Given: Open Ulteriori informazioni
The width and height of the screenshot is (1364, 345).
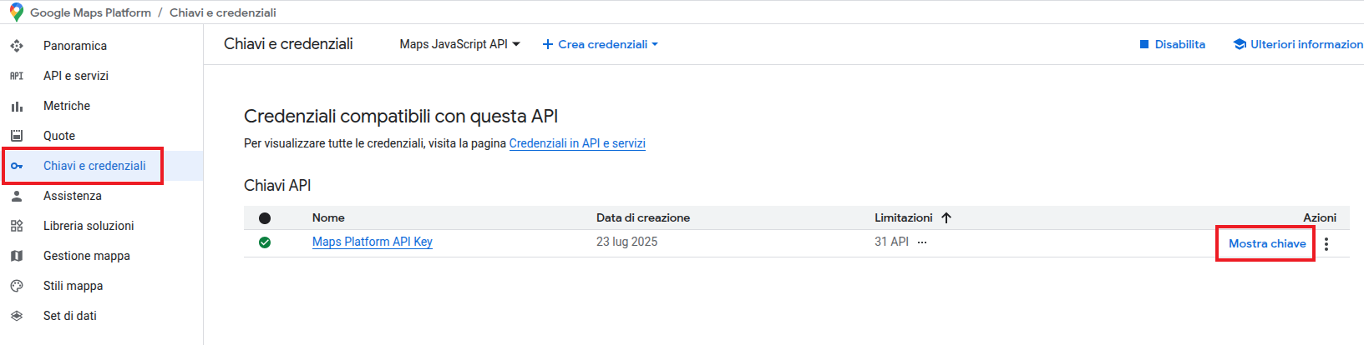Looking at the screenshot, I should click(1298, 44).
